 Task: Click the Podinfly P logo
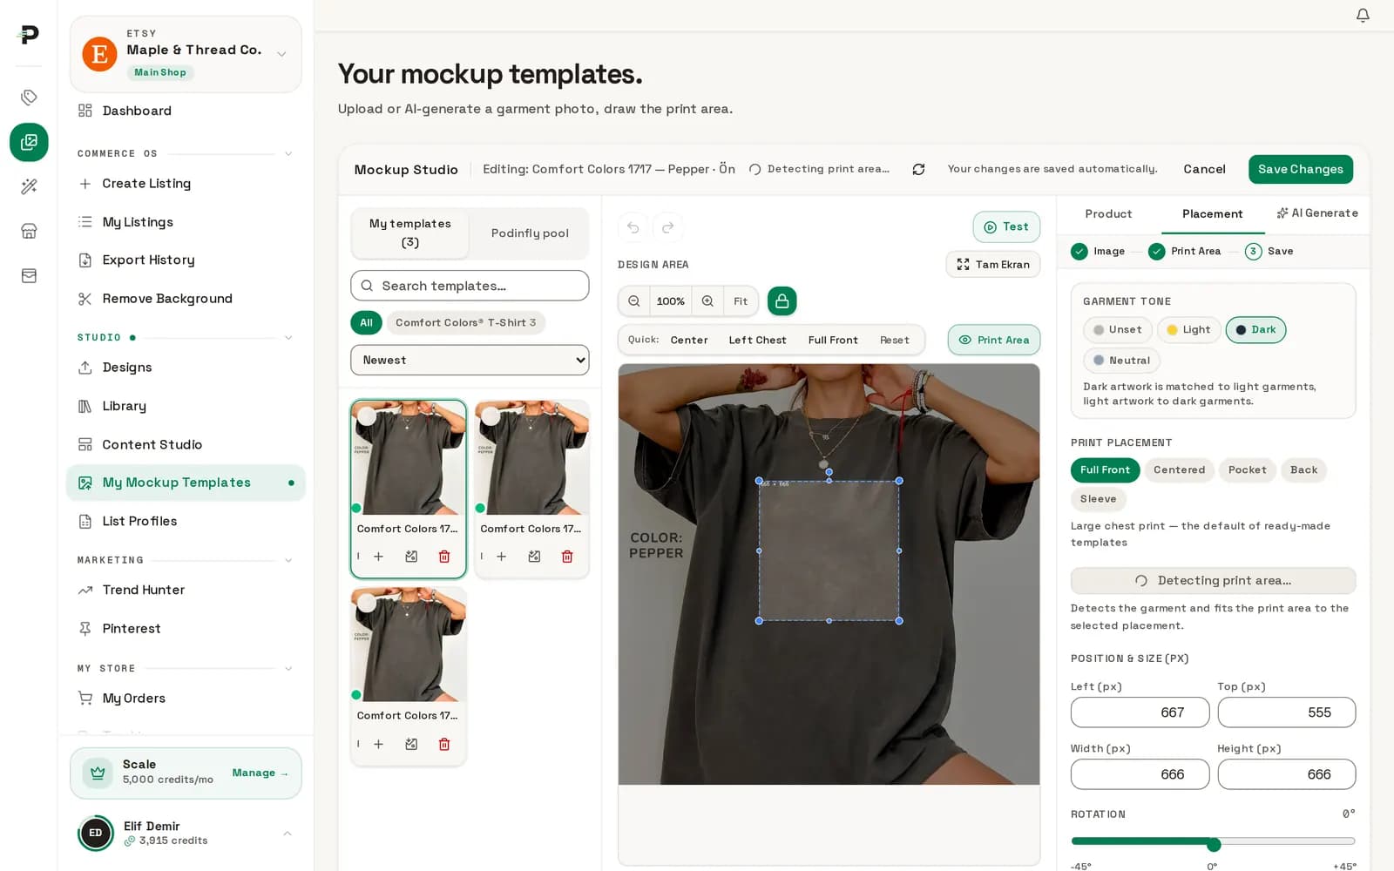point(29,34)
